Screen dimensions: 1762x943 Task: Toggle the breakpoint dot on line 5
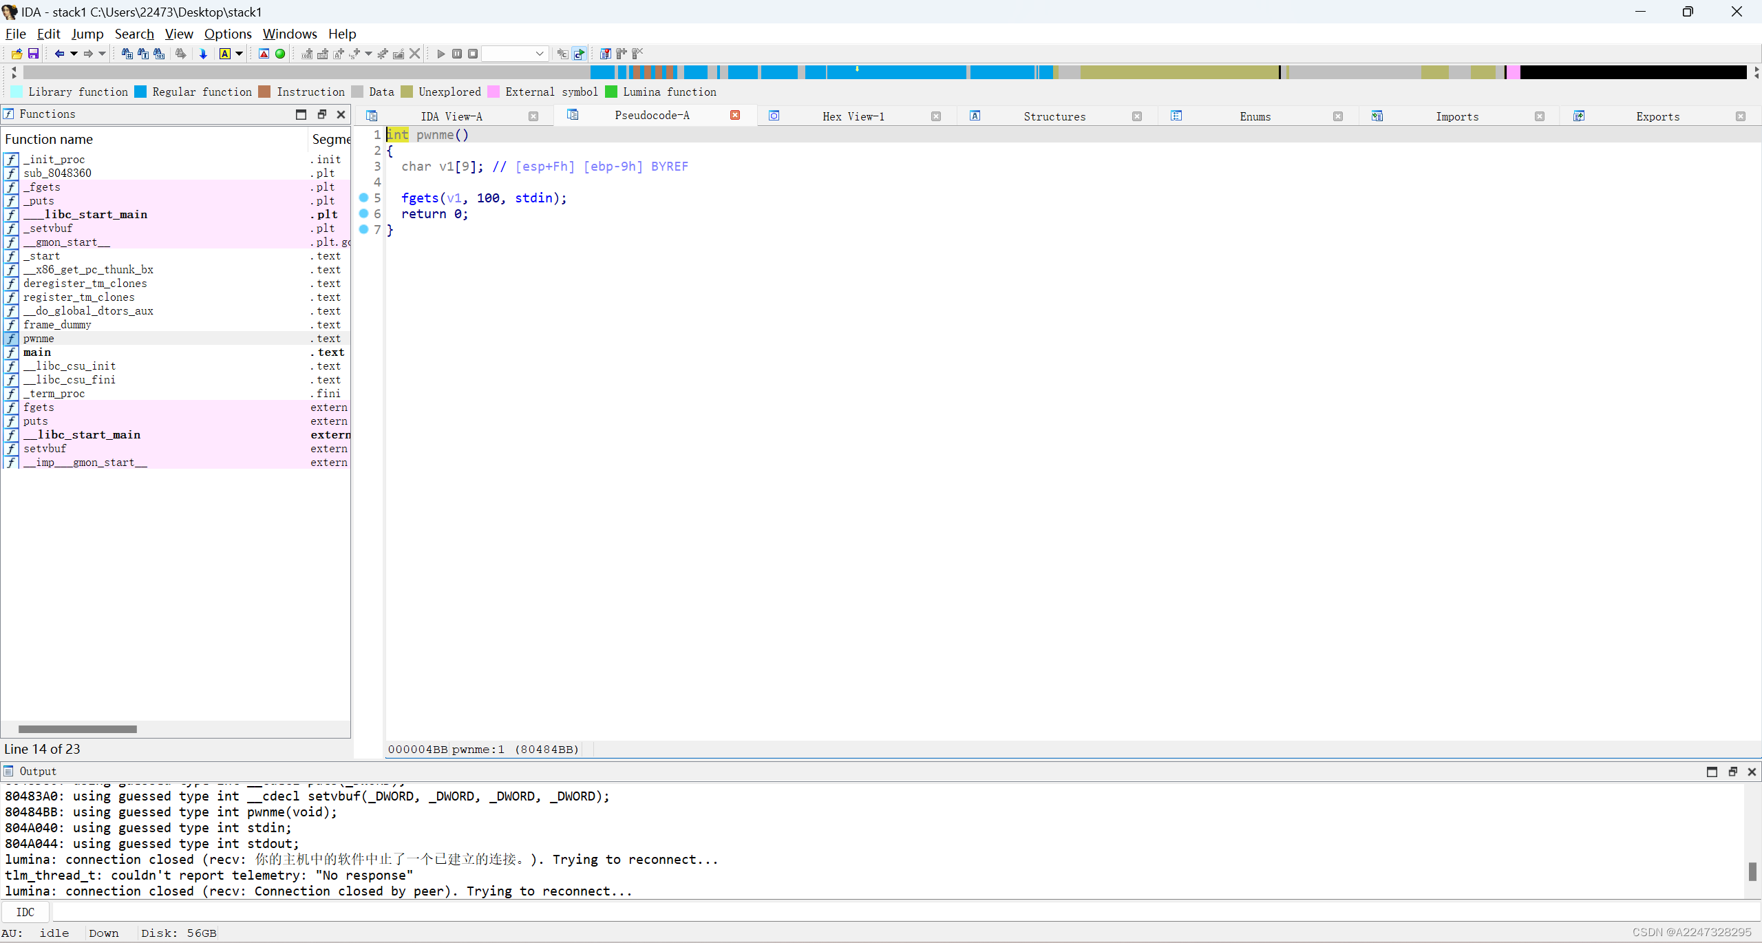pyautogui.click(x=364, y=198)
